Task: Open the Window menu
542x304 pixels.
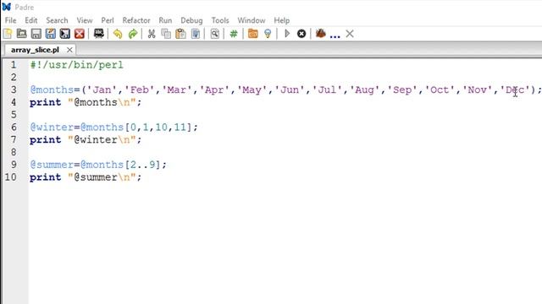Action: 252,20
